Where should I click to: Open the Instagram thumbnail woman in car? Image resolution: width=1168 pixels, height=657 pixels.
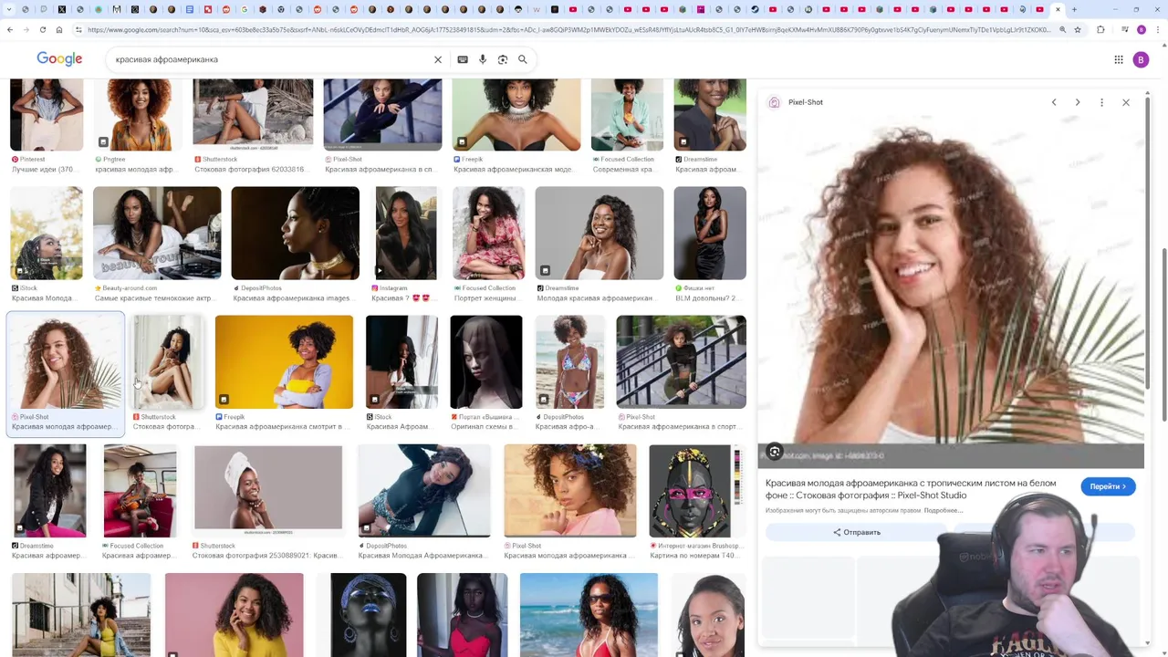coord(406,234)
